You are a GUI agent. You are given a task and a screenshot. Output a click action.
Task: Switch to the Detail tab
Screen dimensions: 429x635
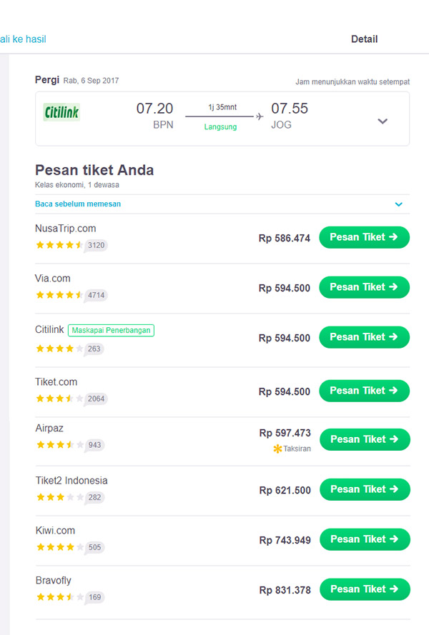pos(364,39)
